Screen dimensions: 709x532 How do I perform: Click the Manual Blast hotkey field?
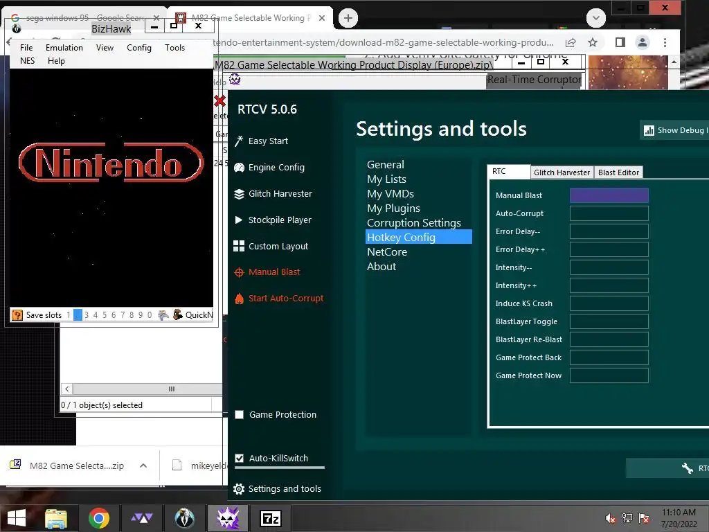tap(609, 195)
